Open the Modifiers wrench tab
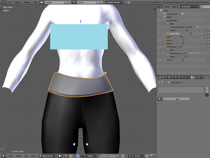Screen dimensions: 210x158 [x=185, y=77]
